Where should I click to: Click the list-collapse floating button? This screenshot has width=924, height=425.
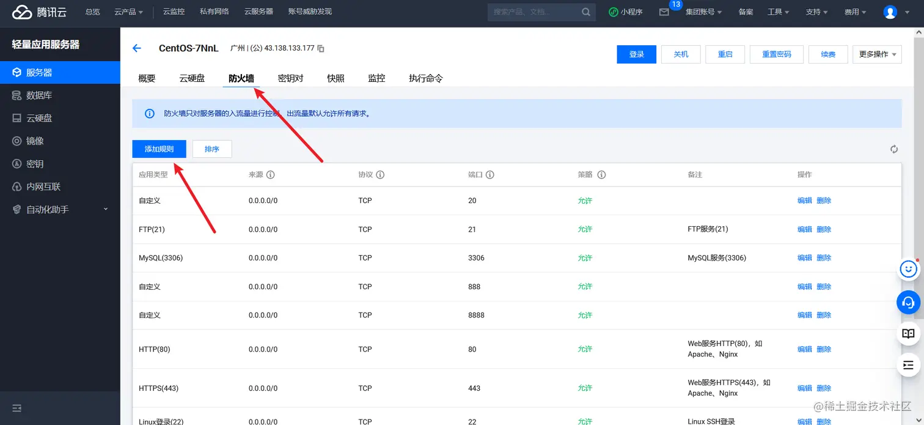[908, 366]
